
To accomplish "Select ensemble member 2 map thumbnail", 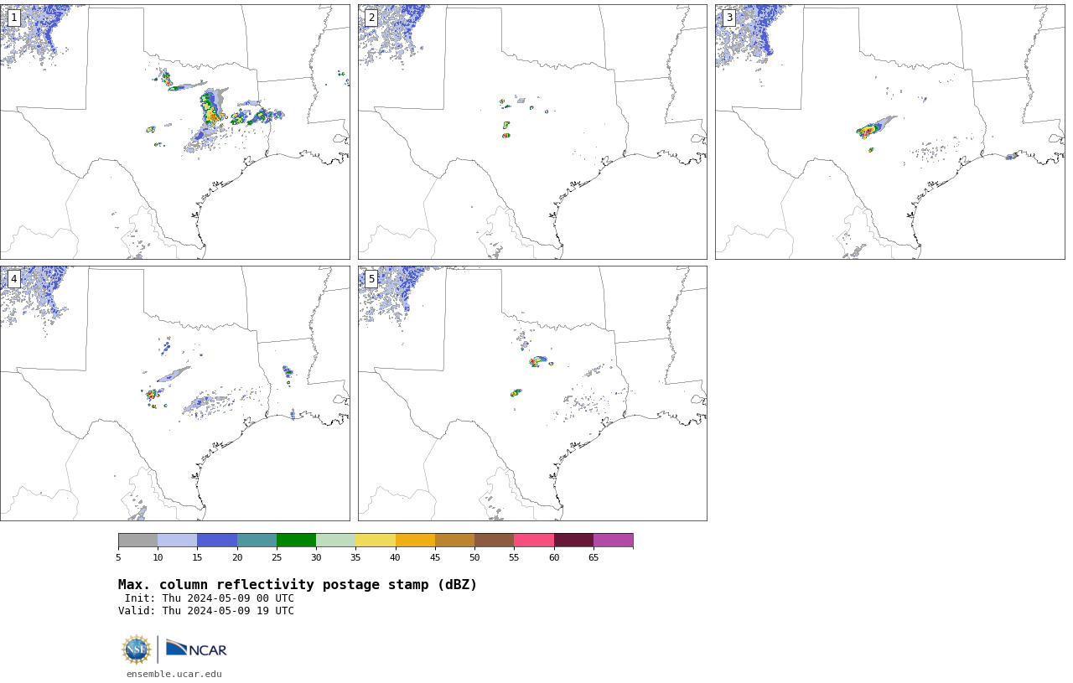I will click(x=532, y=132).
